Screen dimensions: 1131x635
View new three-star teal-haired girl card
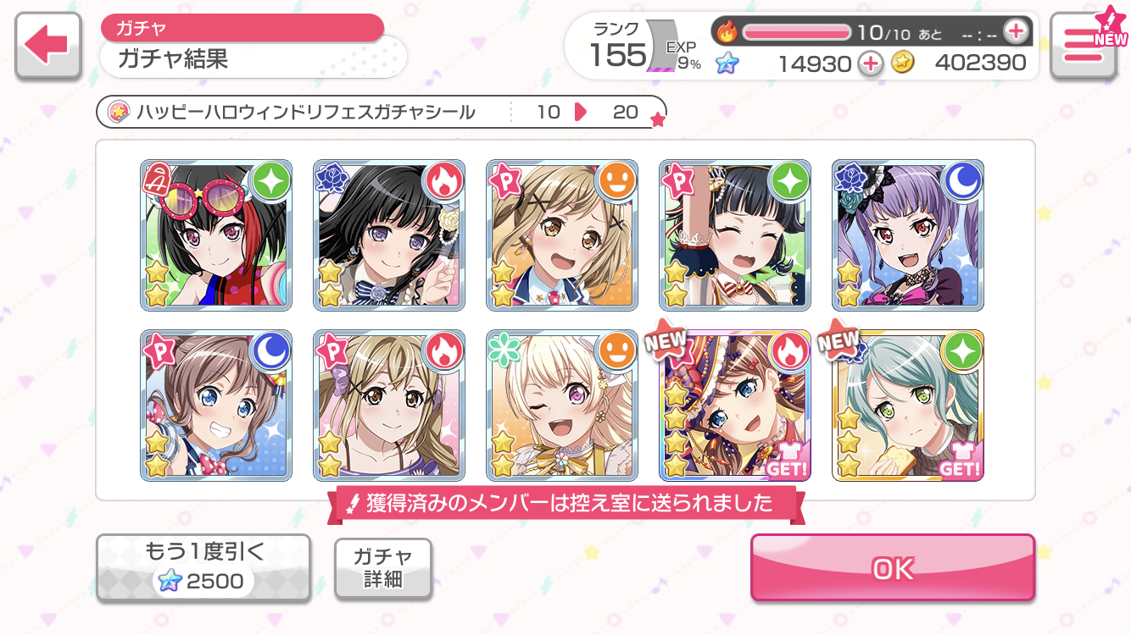[x=908, y=406]
